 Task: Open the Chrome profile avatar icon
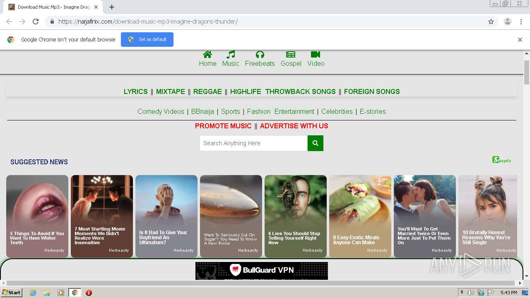click(x=507, y=22)
